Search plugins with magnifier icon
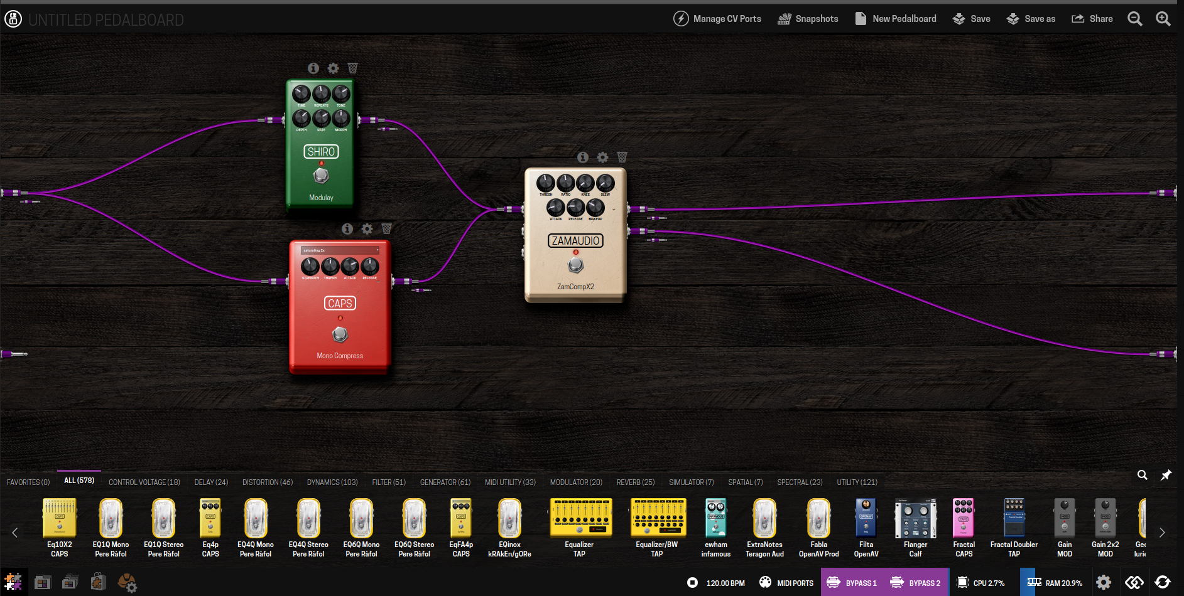Image resolution: width=1184 pixels, height=596 pixels. [x=1143, y=475]
